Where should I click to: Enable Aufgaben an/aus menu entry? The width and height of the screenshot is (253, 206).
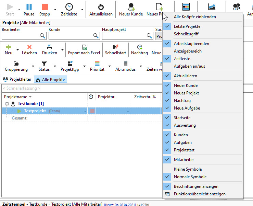coord(203,66)
